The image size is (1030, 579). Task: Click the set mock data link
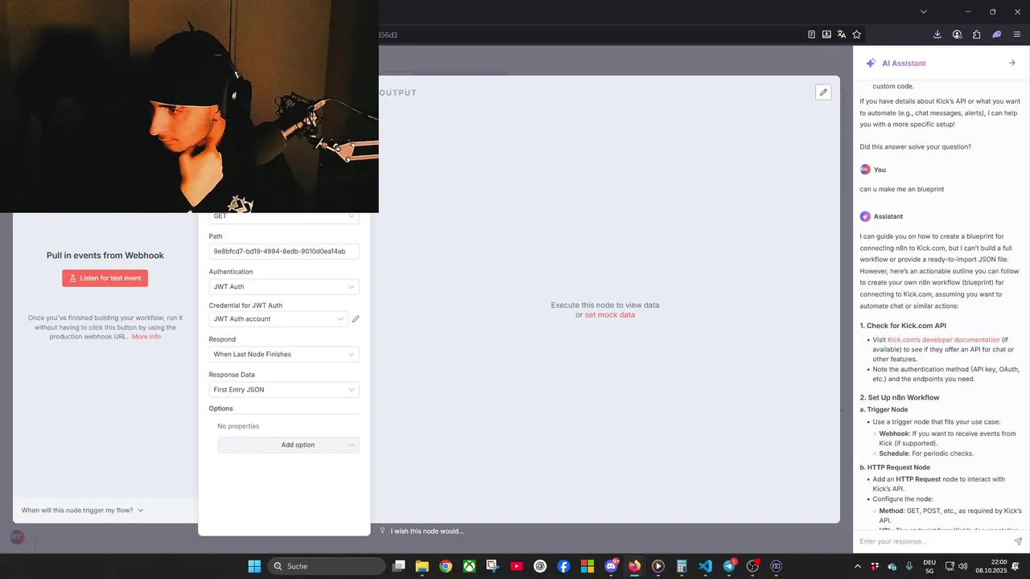point(610,314)
